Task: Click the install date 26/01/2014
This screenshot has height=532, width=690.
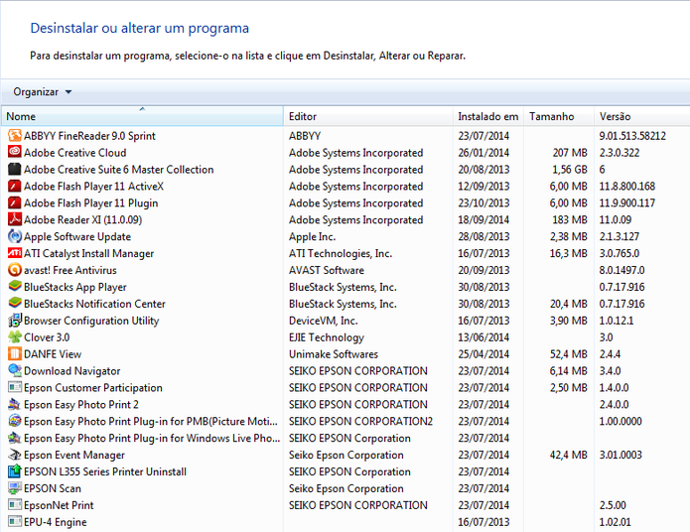Action: coord(483,153)
